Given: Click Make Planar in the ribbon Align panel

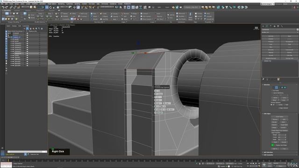Looking at the screenshot, I should tap(190, 16).
